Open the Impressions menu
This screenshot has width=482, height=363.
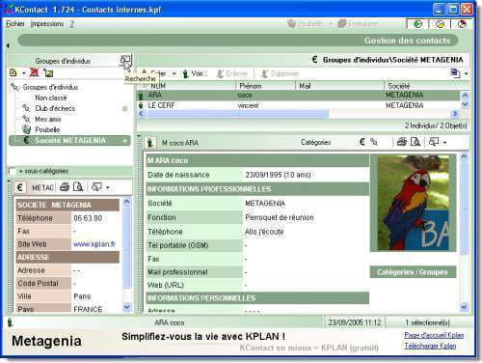pos(47,24)
